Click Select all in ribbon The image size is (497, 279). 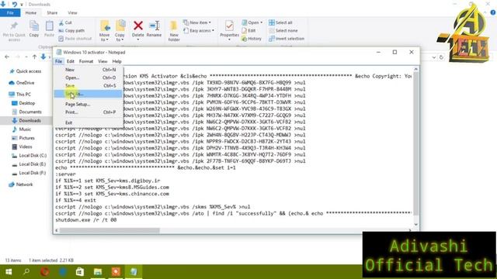[280, 22]
